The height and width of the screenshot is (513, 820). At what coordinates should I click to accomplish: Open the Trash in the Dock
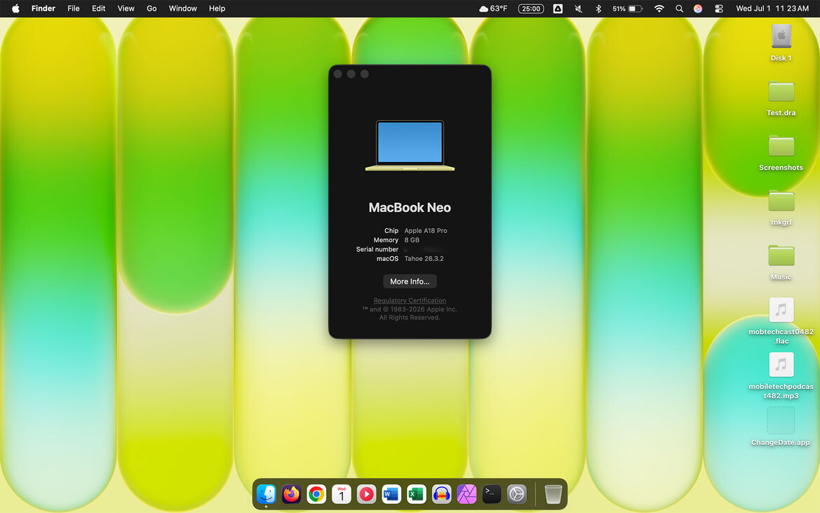[x=553, y=493]
